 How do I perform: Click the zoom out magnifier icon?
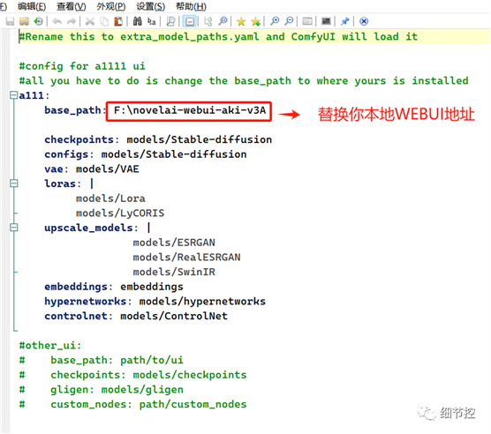point(289,21)
